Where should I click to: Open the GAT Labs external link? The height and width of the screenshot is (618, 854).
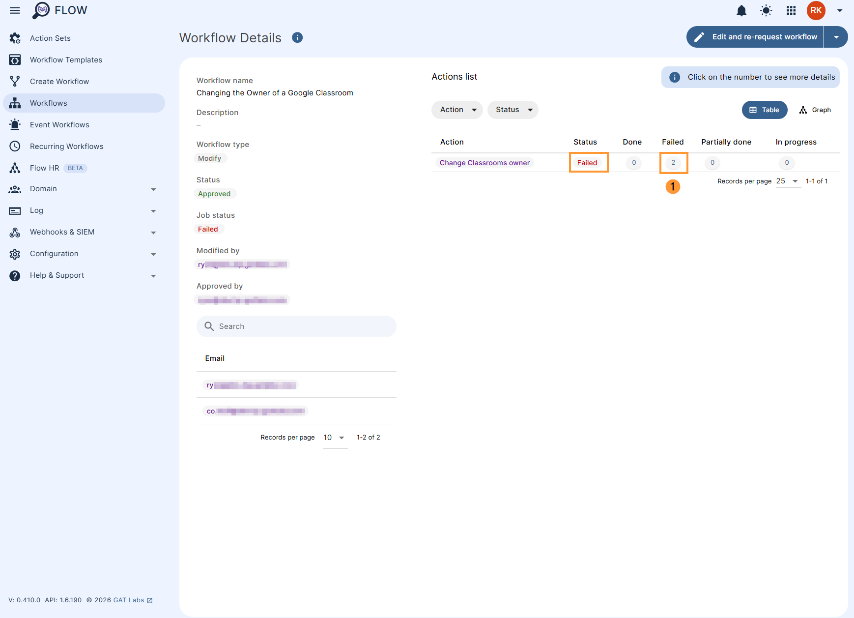click(x=129, y=600)
